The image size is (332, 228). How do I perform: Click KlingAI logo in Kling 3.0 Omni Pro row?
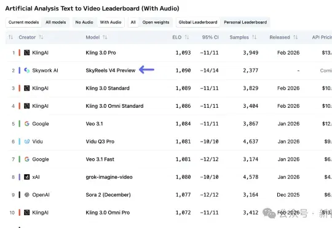pyautogui.click(x=26, y=213)
